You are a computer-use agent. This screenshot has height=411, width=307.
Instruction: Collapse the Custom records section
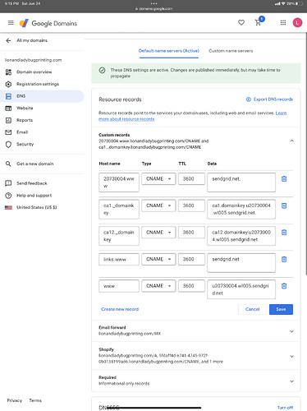pos(291,141)
